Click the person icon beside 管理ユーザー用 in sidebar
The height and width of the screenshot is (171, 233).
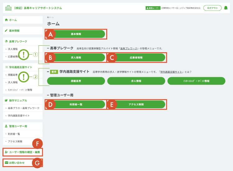pyautogui.click(x=6, y=126)
